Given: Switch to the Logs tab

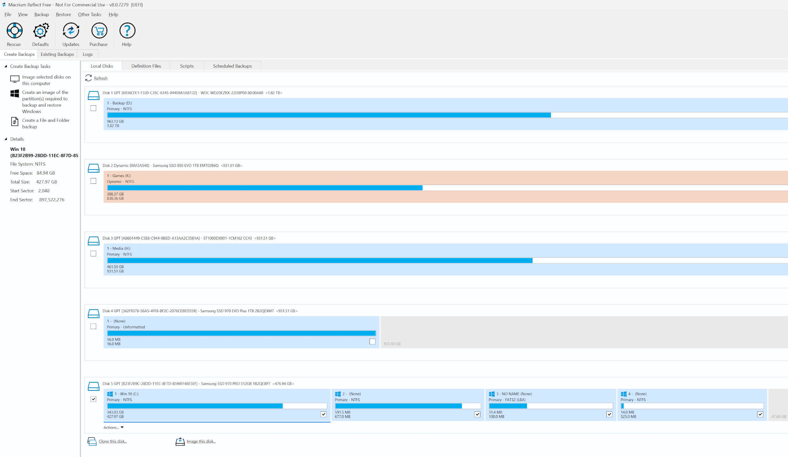Looking at the screenshot, I should pyautogui.click(x=88, y=54).
